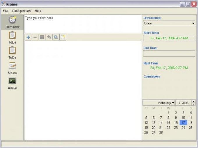Pick February 8 on the calendar
Image resolution: width=198 pixels, height=148 pixels.
(x=169, y=118)
